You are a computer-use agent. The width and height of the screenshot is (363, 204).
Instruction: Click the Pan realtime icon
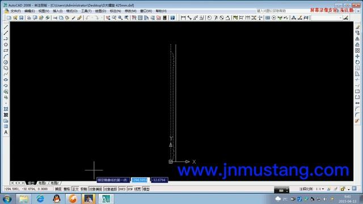[108, 18]
